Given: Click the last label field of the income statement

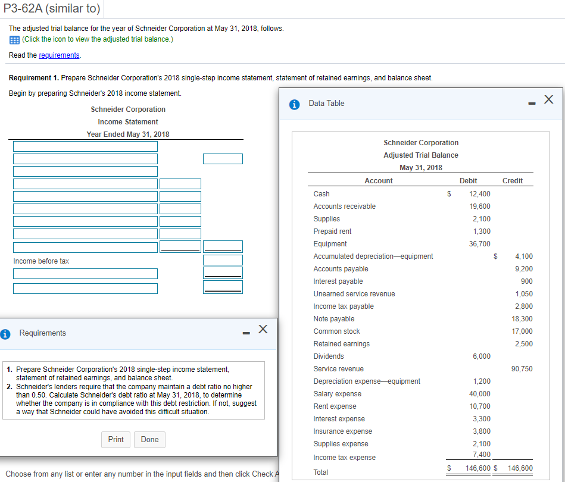Looking at the screenshot, I should click(x=85, y=289).
